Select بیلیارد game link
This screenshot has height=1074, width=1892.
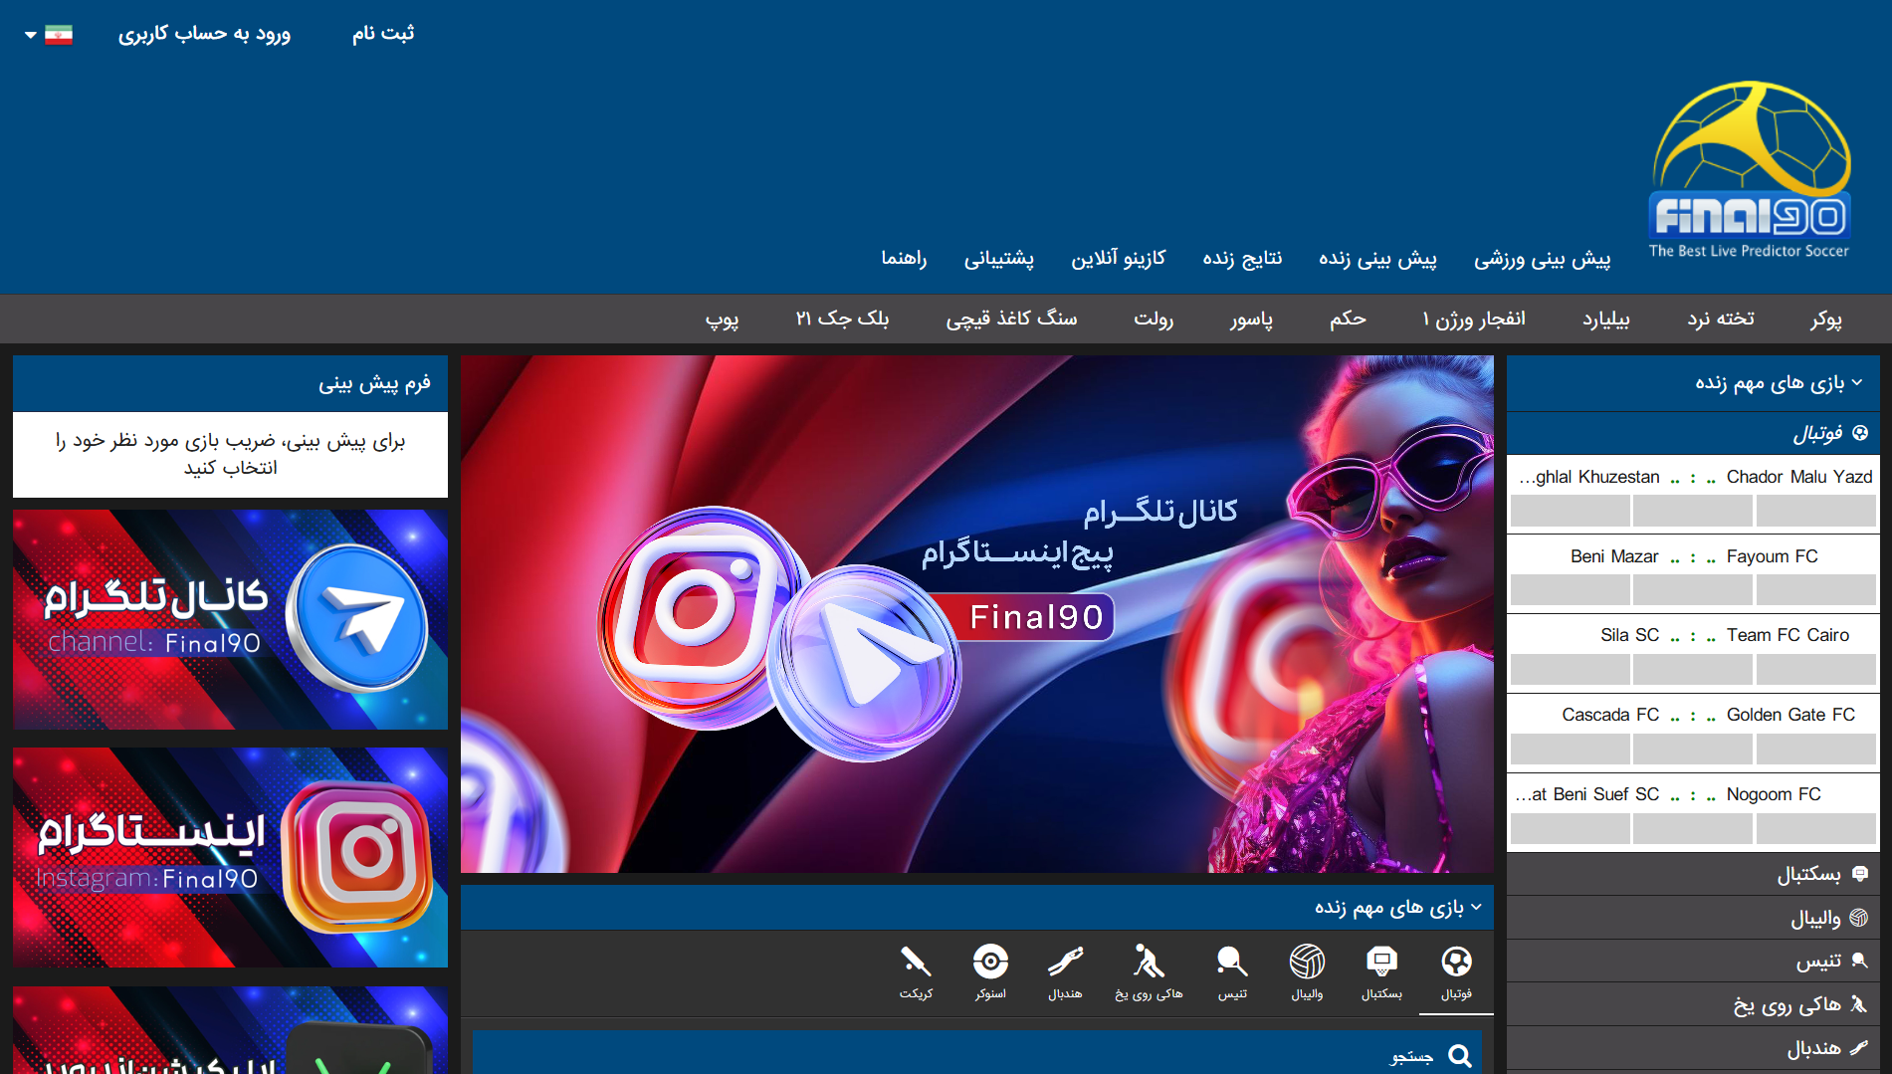point(1606,319)
